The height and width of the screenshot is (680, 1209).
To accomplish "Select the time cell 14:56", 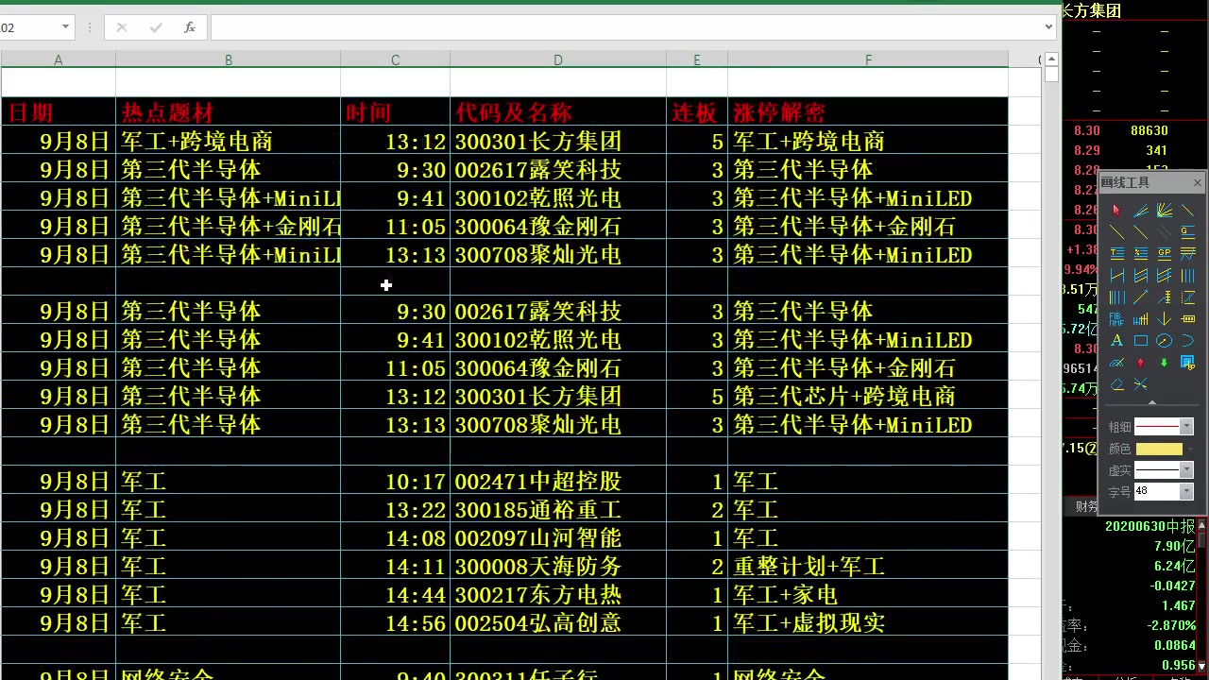I will 395,623.
